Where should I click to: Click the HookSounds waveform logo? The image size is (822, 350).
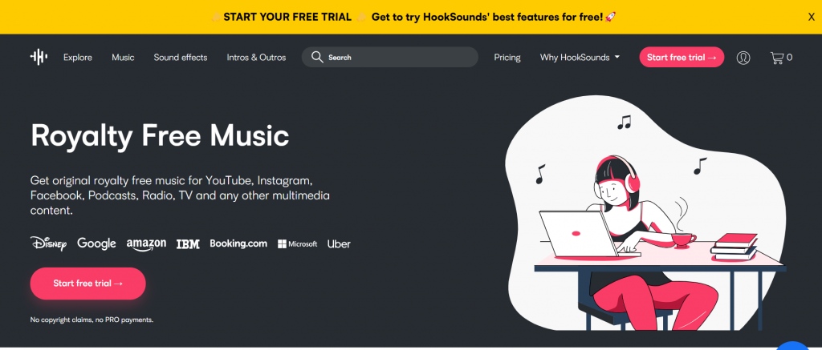(39, 58)
